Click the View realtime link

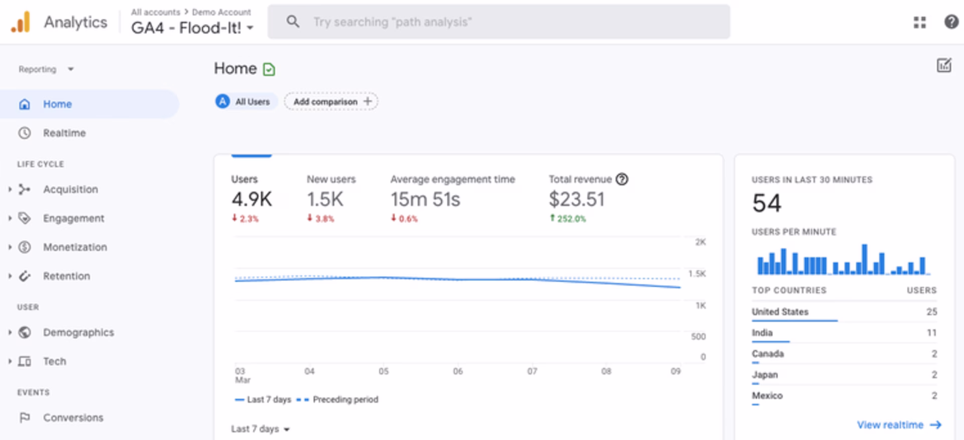(898, 425)
